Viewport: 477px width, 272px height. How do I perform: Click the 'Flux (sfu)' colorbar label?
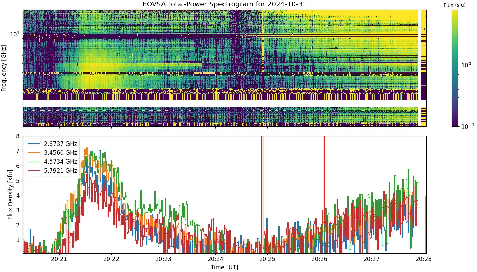tap(455, 5)
